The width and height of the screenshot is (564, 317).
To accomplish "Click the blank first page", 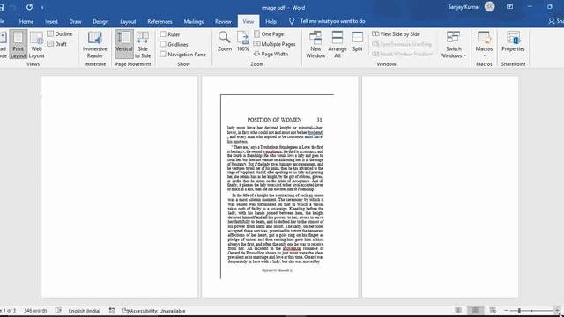I will 120,187.
